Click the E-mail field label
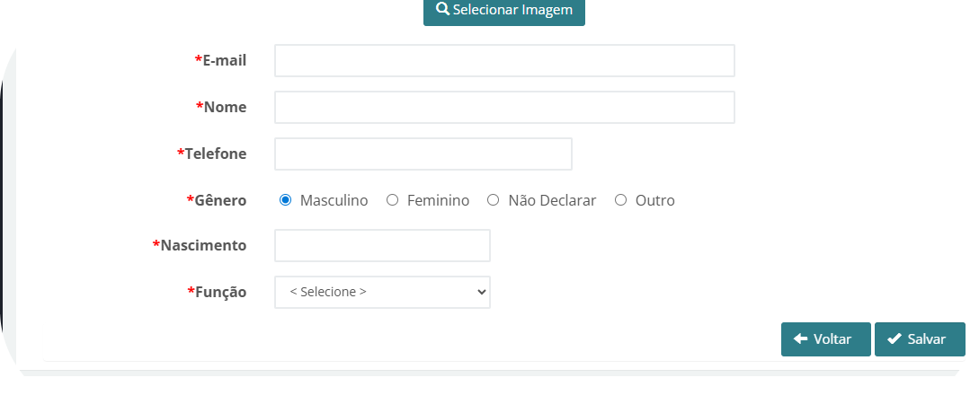The image size is (979, 413). coord(224,60)
